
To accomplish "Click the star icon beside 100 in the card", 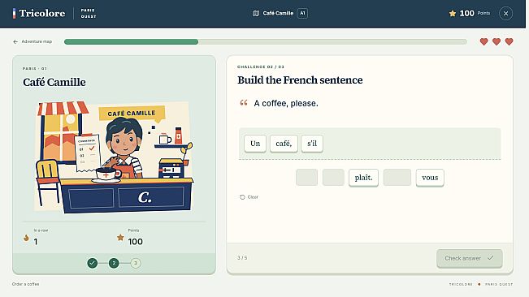I will point(120,238).
